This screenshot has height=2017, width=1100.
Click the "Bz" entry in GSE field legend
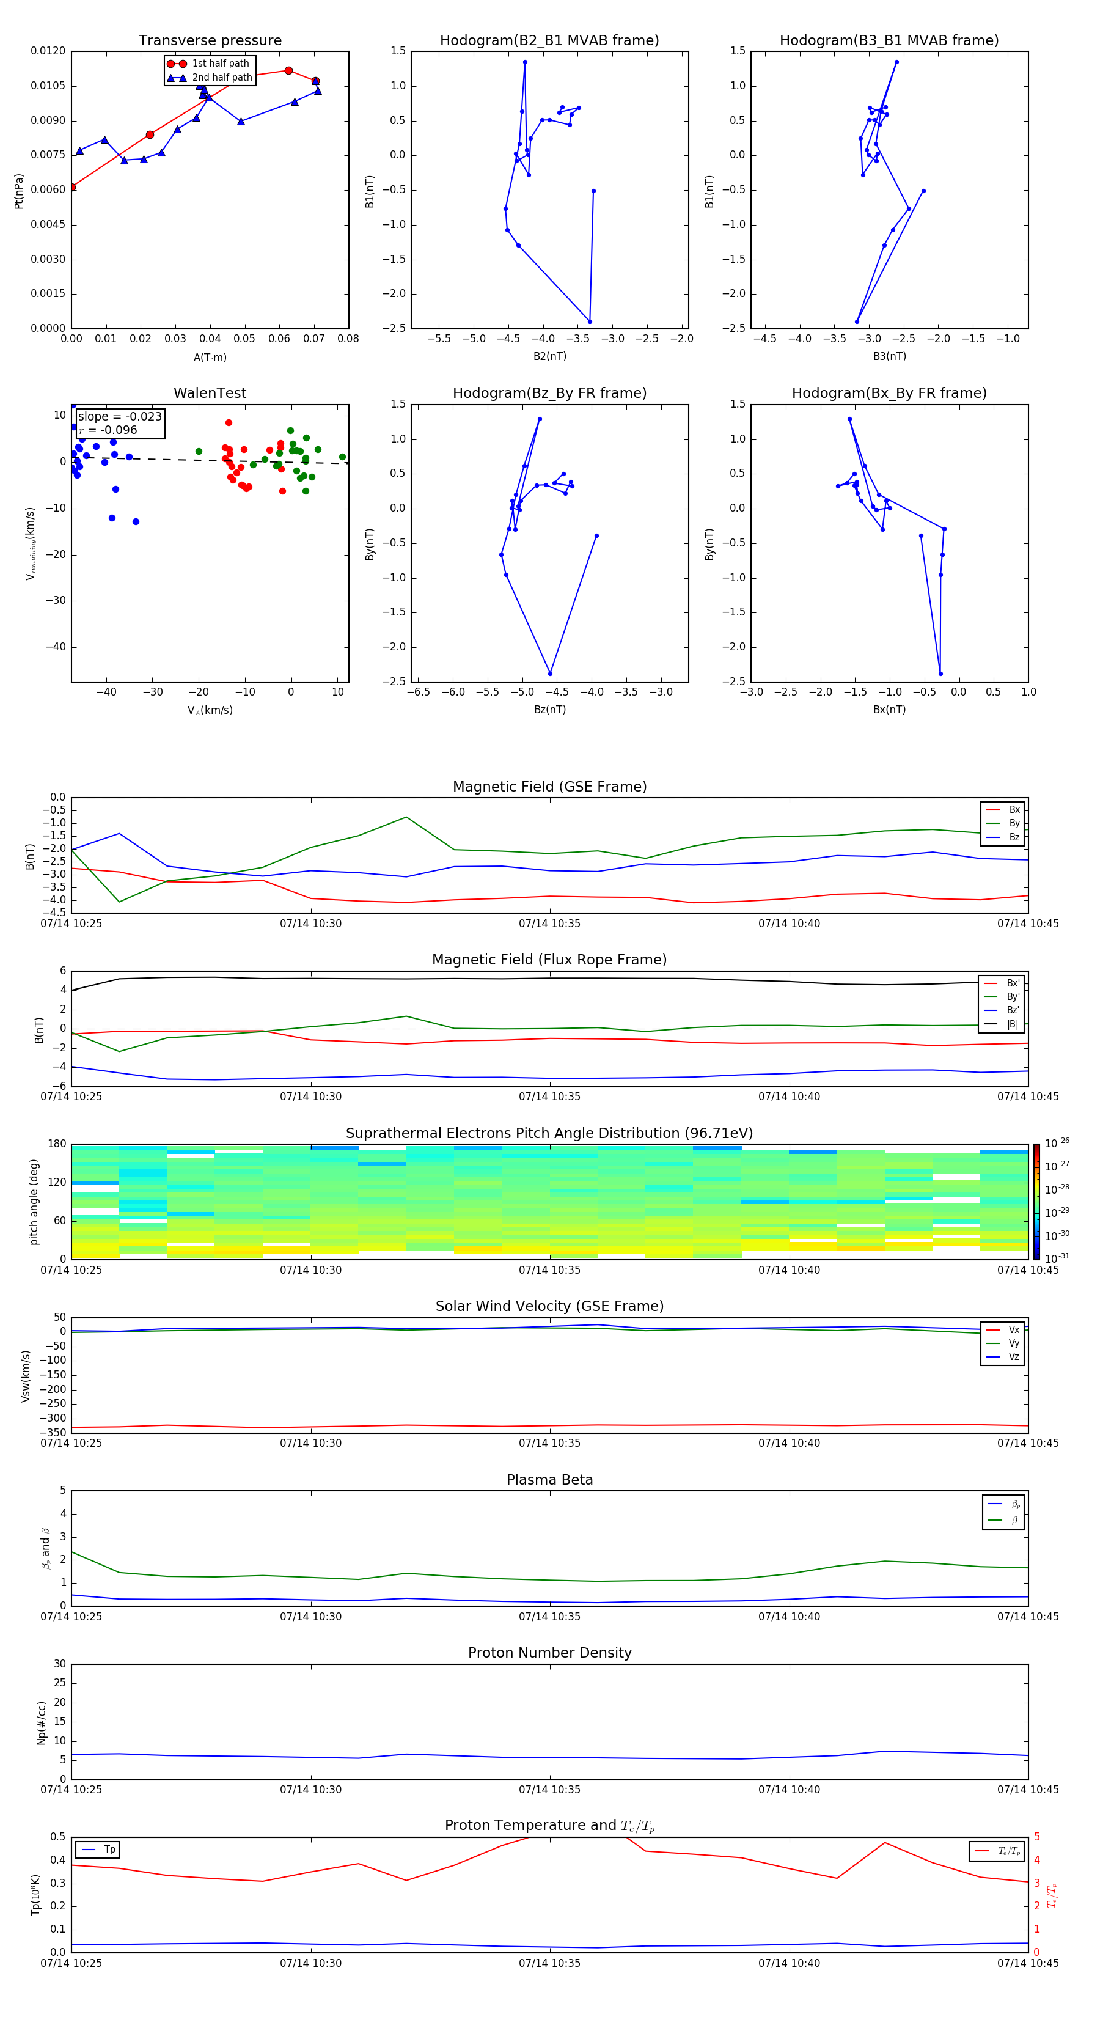[x=1003, y=838]
